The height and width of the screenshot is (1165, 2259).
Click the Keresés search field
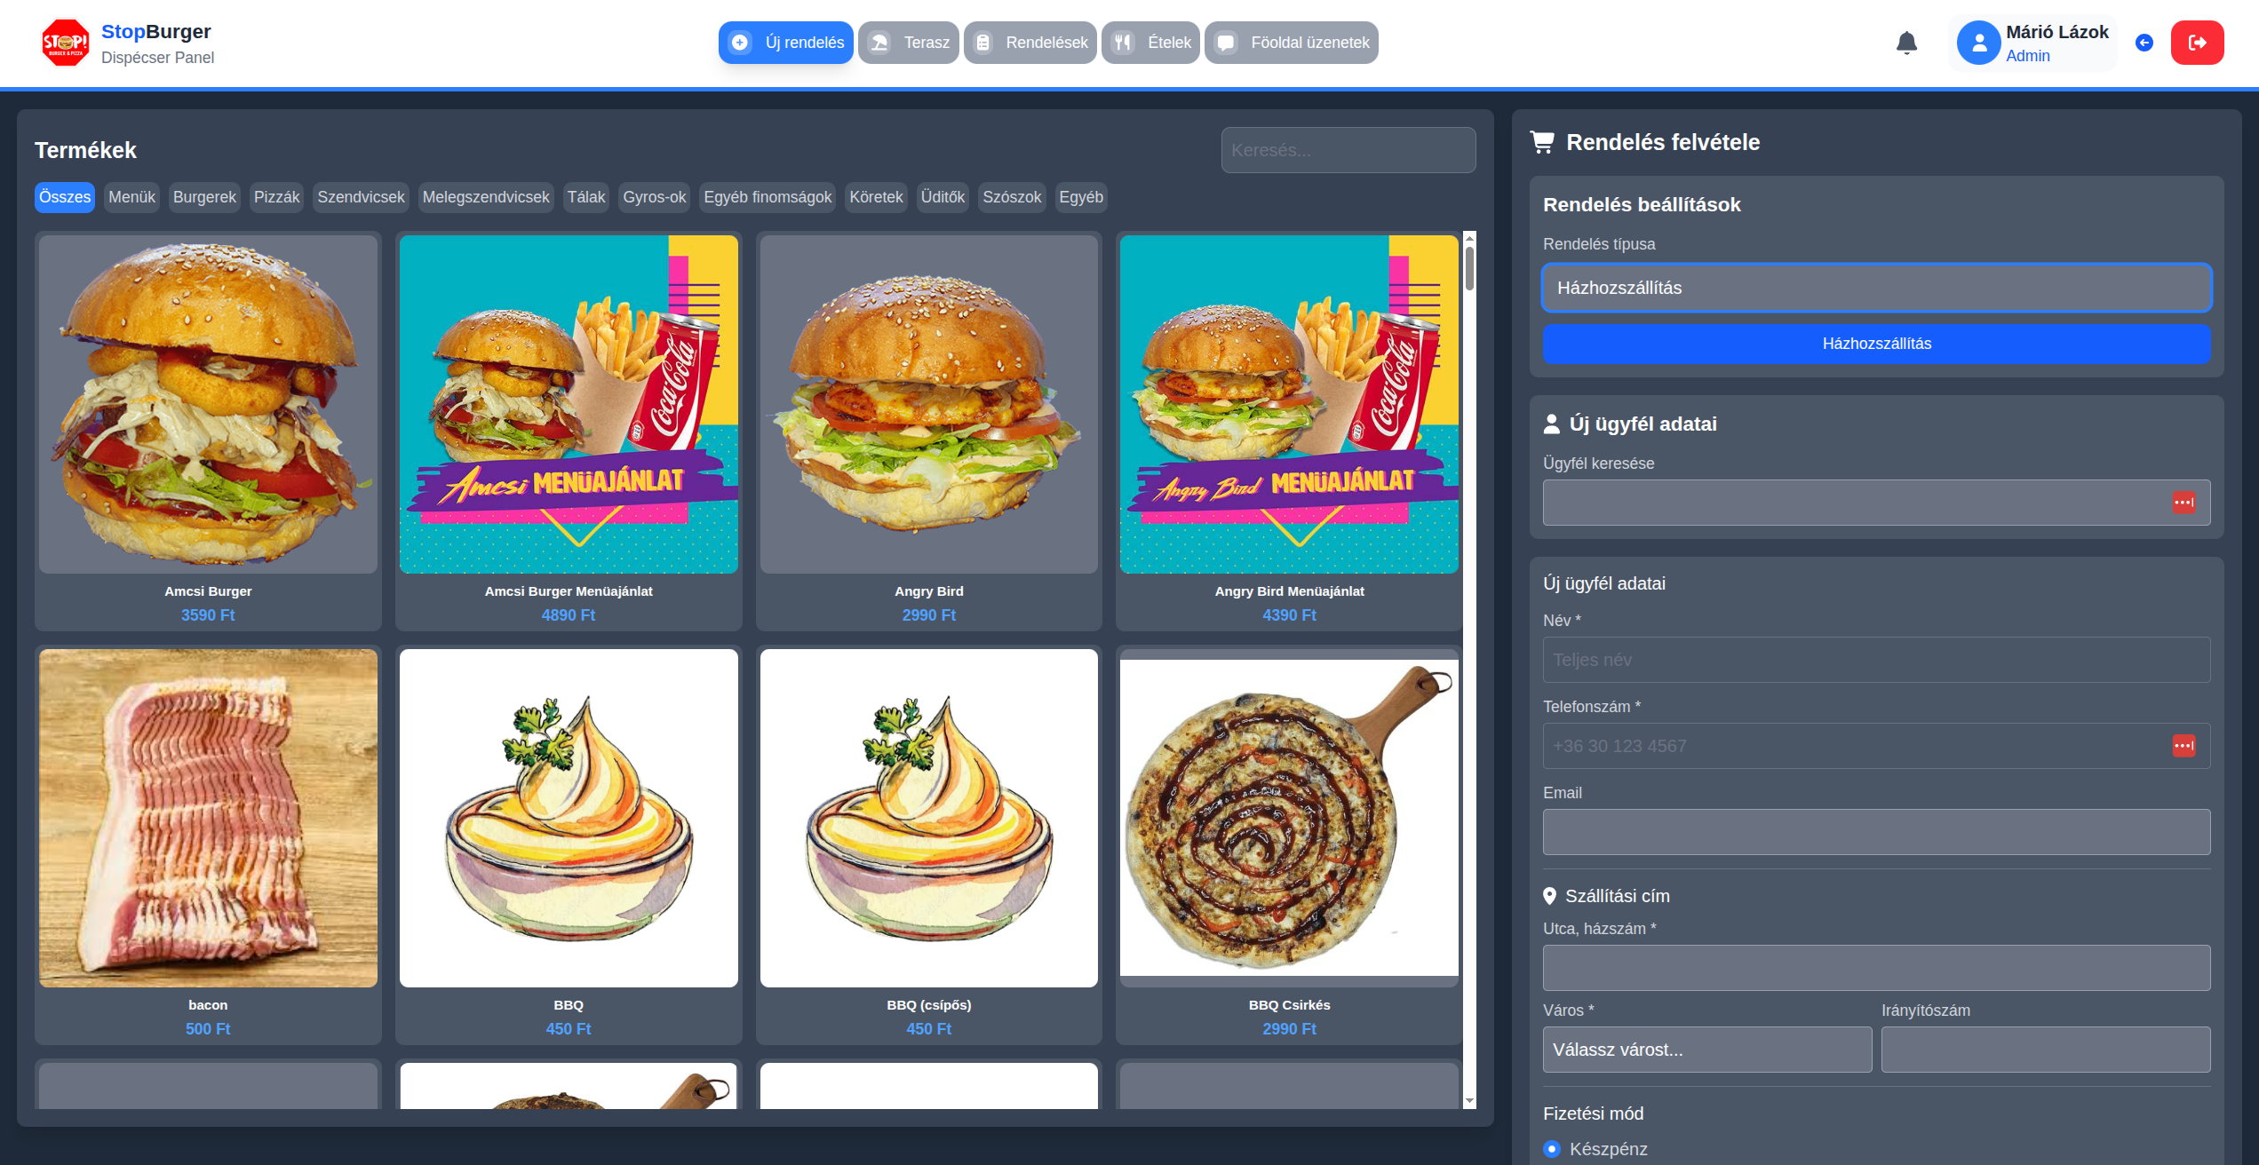coord(1348,150)
